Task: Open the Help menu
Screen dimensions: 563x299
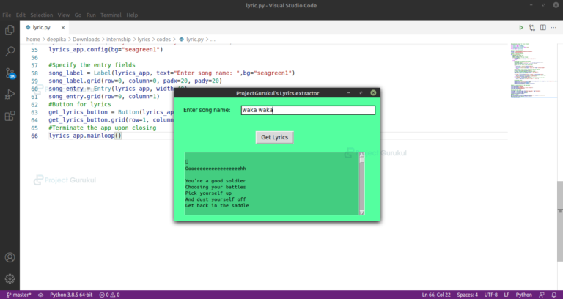Action: click(x=132, y=15)
